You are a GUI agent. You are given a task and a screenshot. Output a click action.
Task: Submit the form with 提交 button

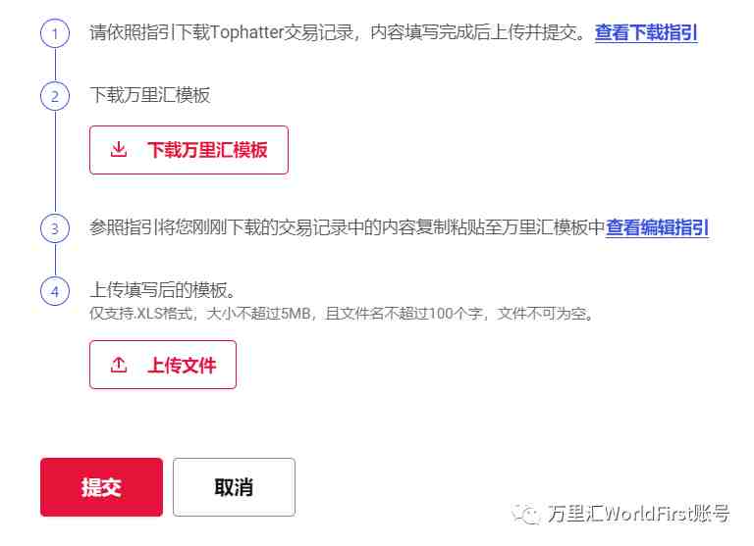point(101,487)
